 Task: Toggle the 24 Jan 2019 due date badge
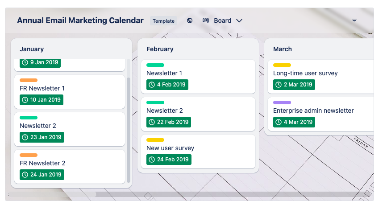point(42,175)
